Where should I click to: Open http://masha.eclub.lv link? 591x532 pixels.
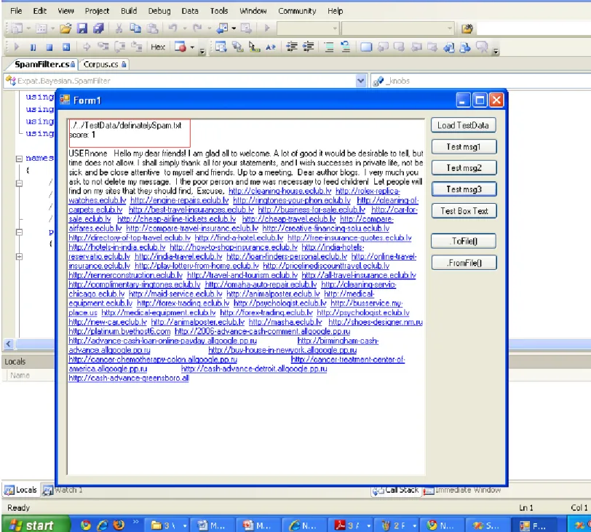point(285,322)
